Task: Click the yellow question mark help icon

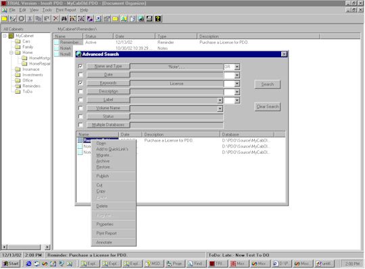Action: [x=157, y=19]
